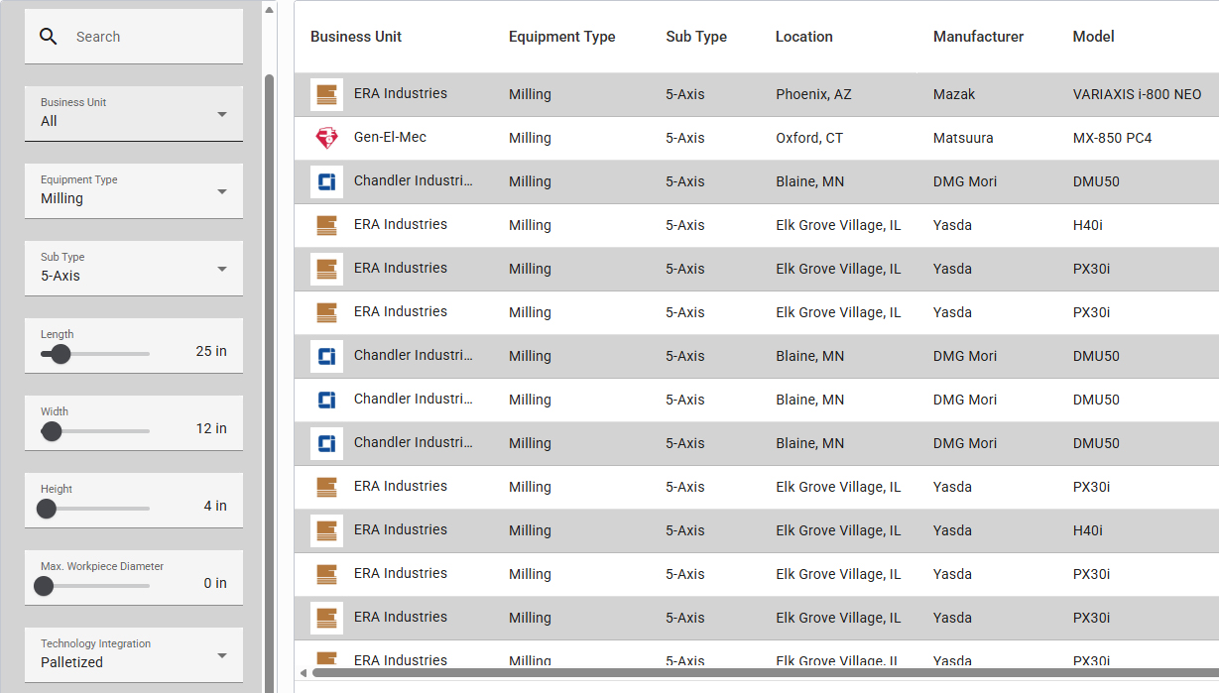This screenshot has width=1219, height=693.
Task: Select the "VARIAXIS i-800 NEO" model cell
Action: click(x=1138, y=94)
